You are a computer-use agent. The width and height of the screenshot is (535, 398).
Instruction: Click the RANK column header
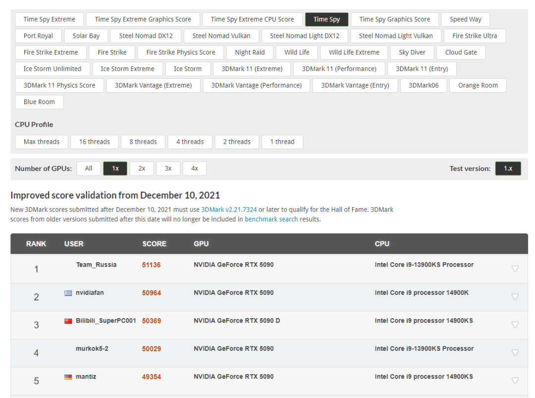(36, 244)
